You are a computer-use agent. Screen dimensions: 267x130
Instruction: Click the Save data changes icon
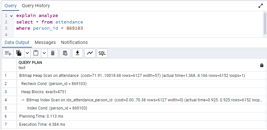pyautogui.click(x=65, y=53)
